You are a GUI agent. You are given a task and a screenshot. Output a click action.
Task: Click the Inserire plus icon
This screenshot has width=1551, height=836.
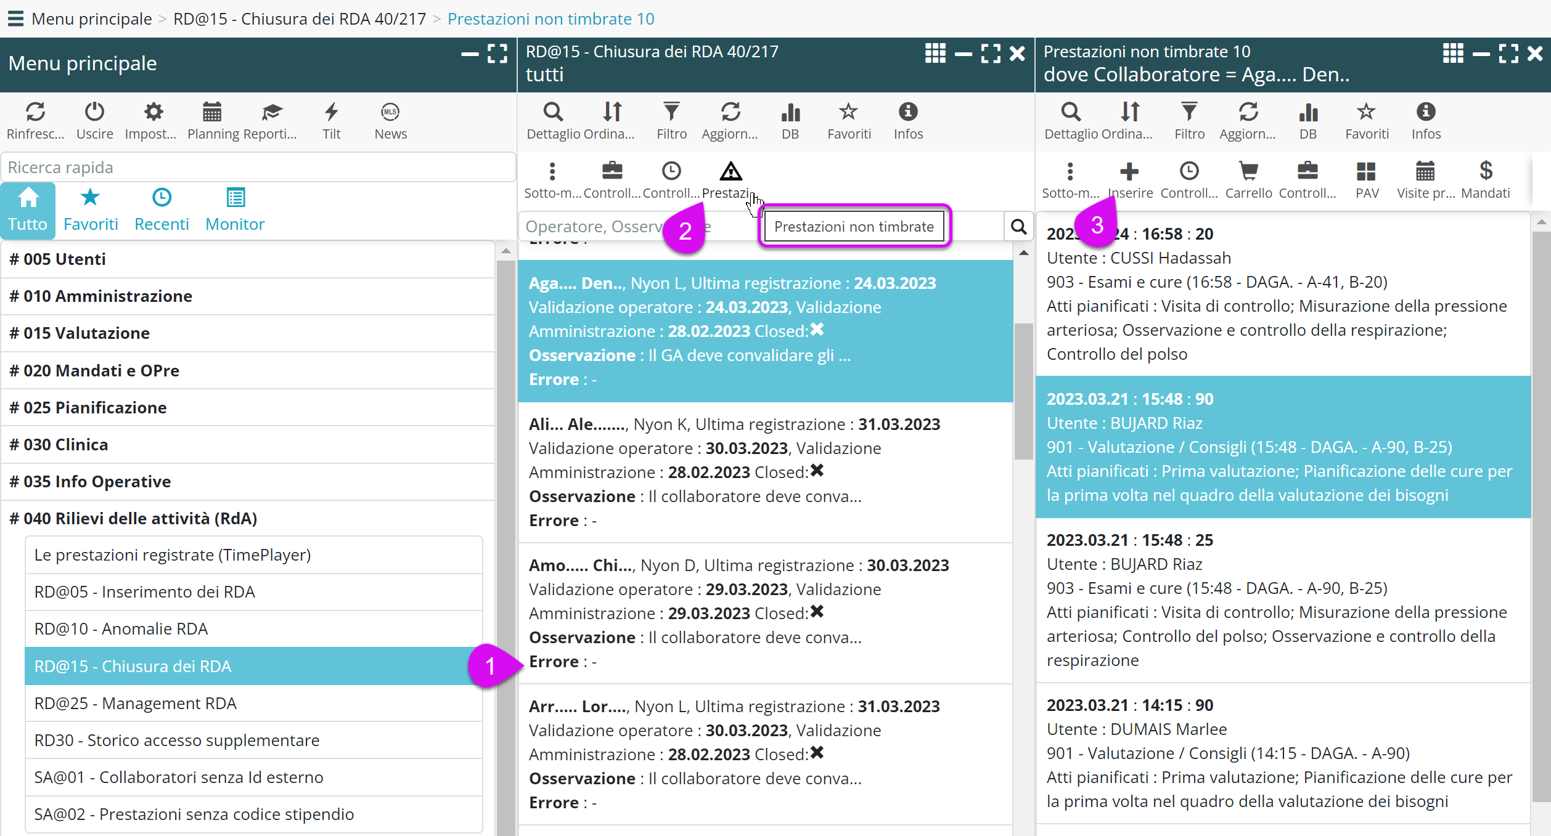coord(1129,171)
